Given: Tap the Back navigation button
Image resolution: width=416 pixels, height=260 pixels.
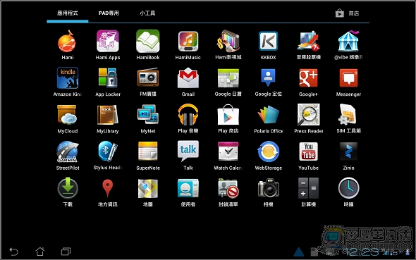Looking at the screenshot, I should click(14, 252).
